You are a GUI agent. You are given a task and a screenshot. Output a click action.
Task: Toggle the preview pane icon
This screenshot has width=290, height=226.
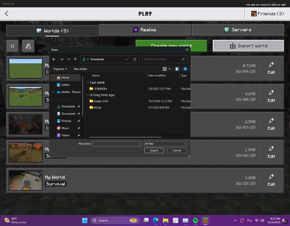pyautogui.click(x=177, y=69)
